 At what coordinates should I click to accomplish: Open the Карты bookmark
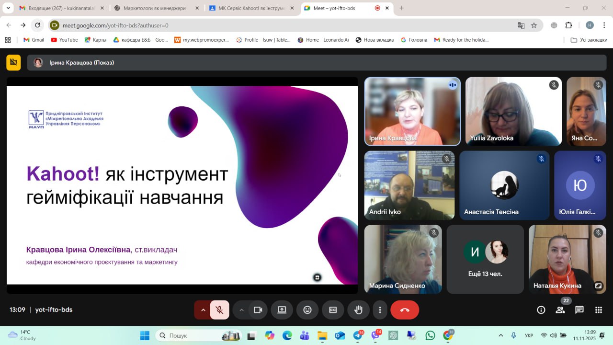point(95,40)
